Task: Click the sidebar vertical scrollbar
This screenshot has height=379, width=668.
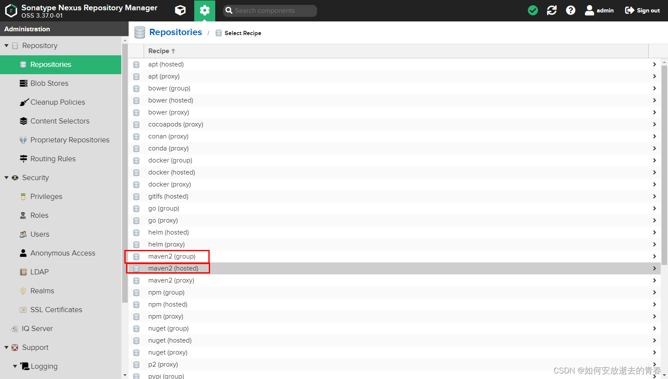Action: [125, 173]
